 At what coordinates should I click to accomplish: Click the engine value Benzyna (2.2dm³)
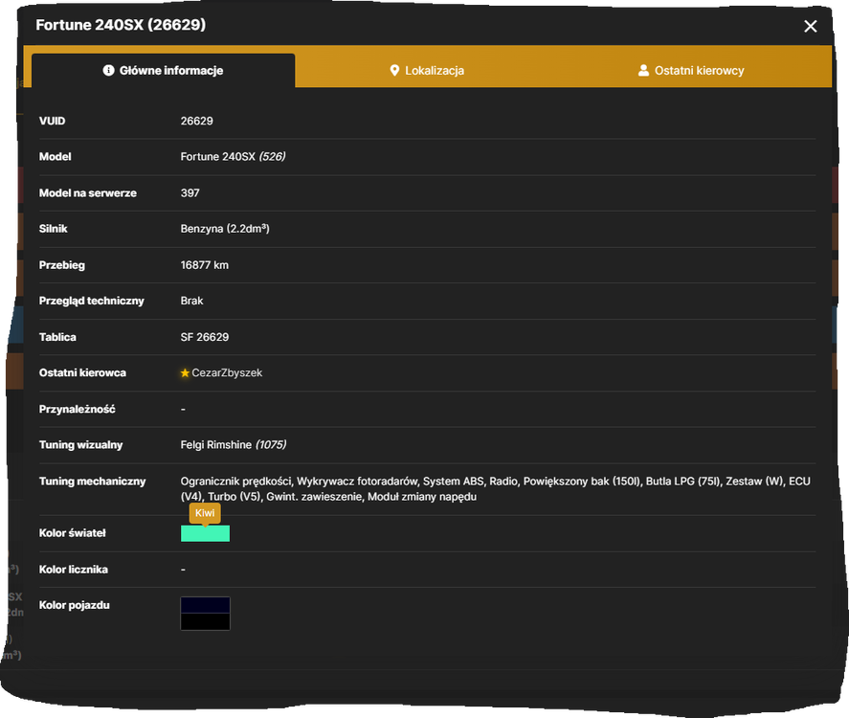[225, 229]
